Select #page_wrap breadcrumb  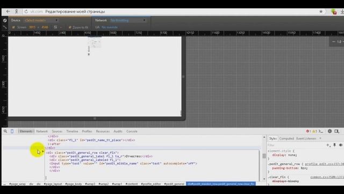(x=18, y=184)
